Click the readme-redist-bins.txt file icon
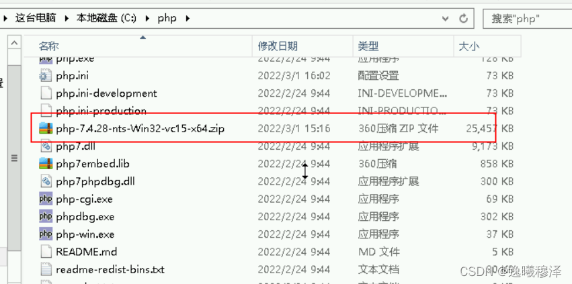 [x=46, y=269]
